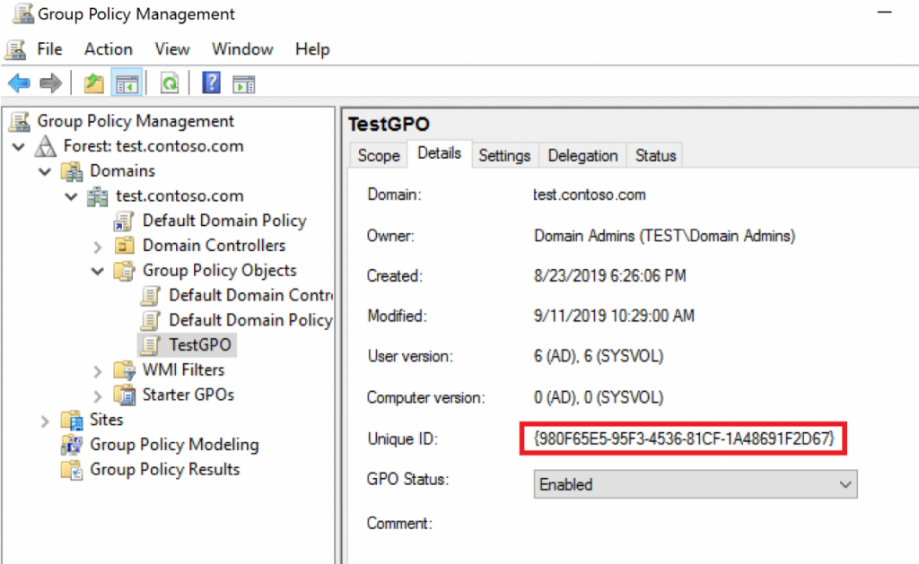The width and height of the screenshot is (919, 564).
Task: Select the highlighted Unique ID value
Action: point(682,439)
